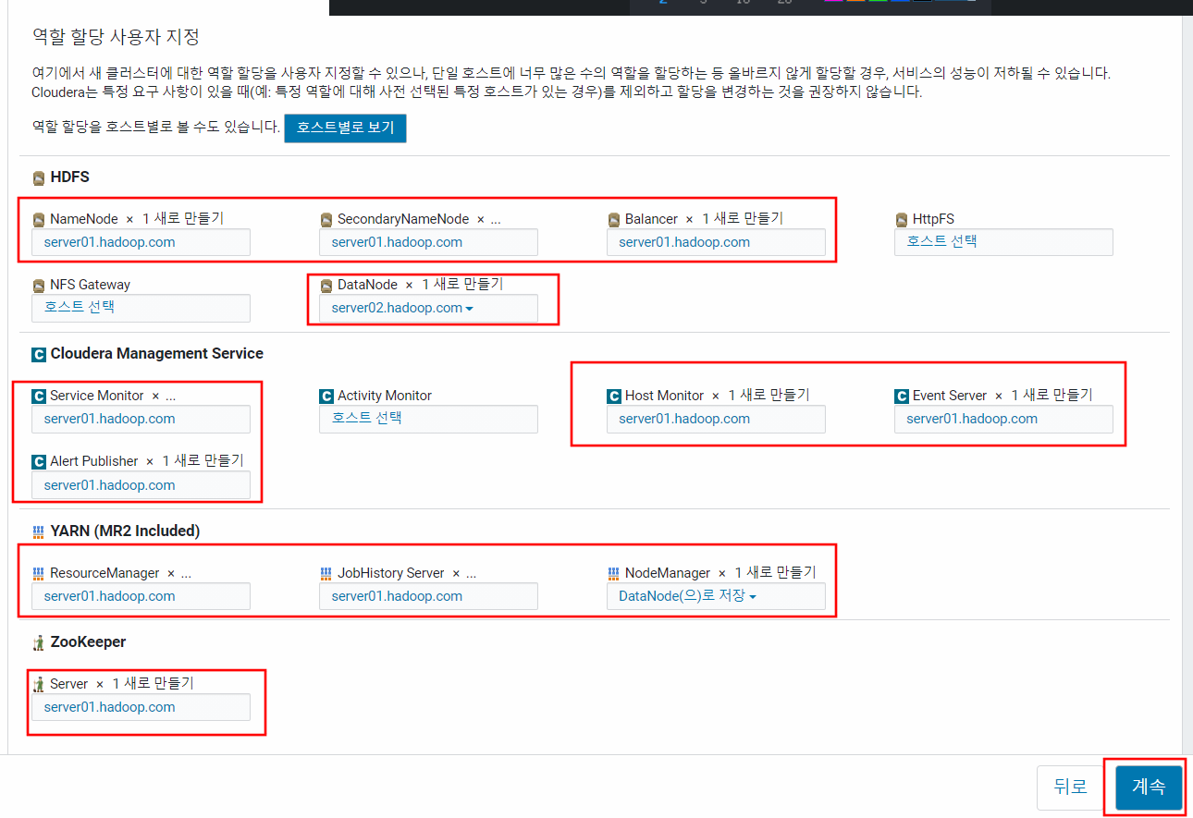This screenshot has height=818, width=1193.
Task: Click the 'Cloudera Management Service' section heading
Action: point(157,354)
